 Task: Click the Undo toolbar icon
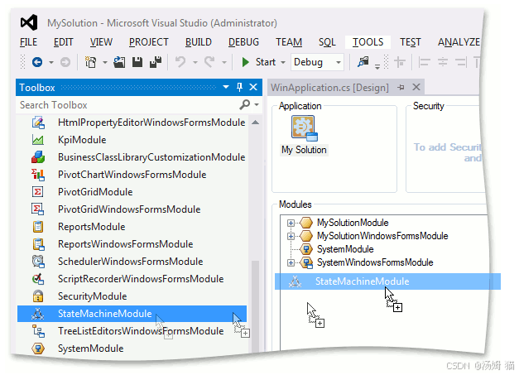180,62
